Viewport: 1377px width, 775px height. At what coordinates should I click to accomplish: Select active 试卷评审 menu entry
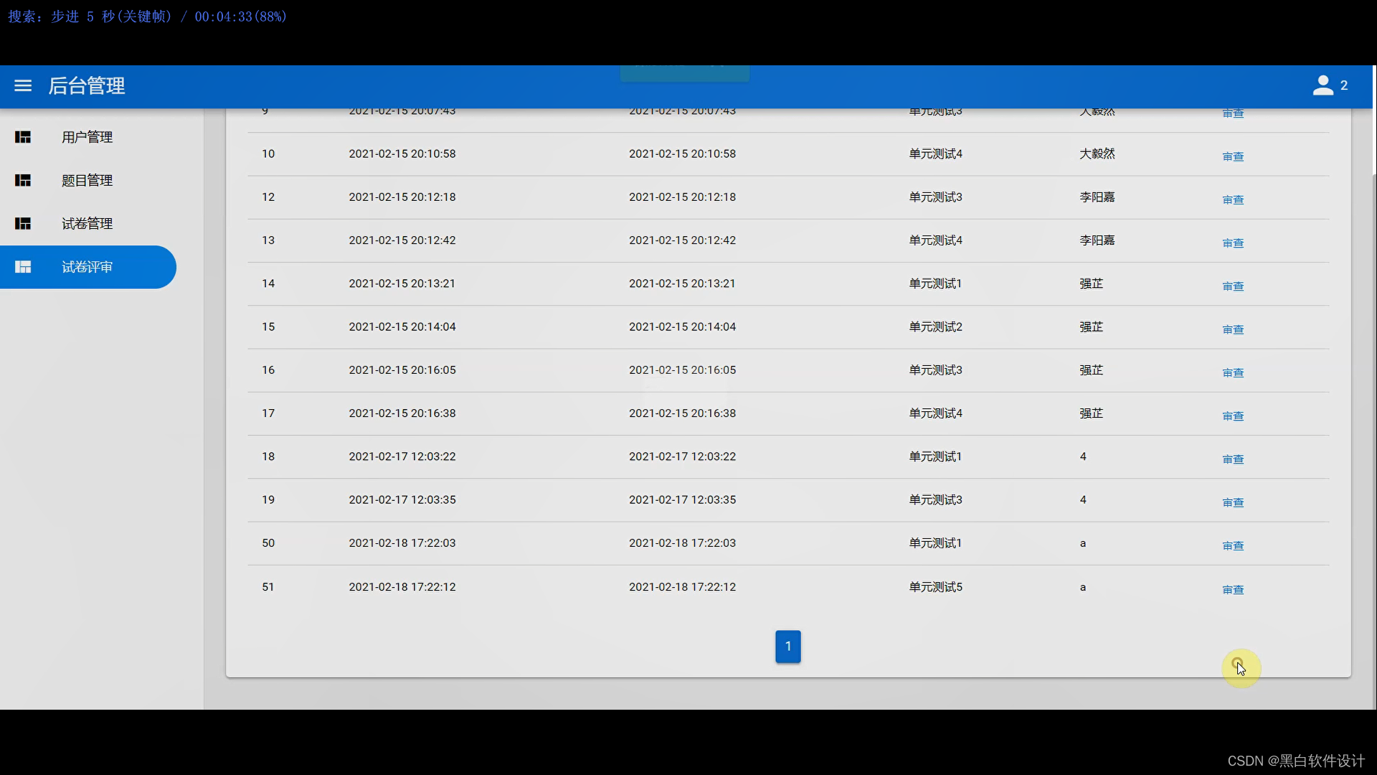click(87, 267)
